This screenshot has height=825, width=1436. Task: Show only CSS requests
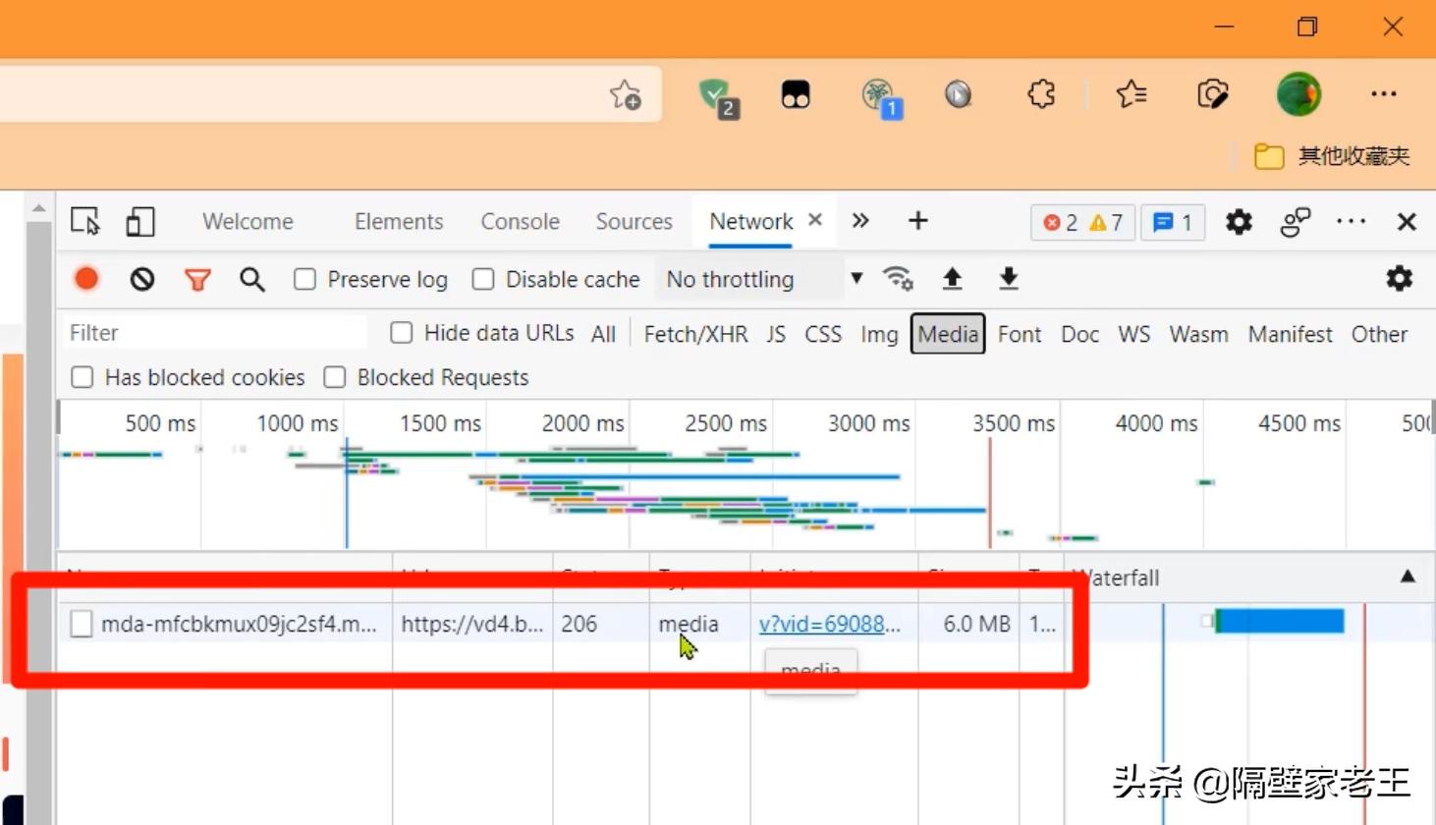(823, 334)
